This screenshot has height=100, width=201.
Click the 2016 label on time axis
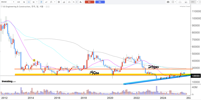(x=57, y=98)
